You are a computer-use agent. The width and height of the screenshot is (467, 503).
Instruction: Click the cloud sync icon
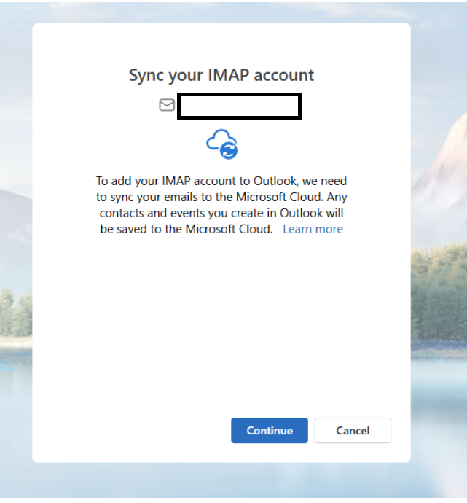click(221, 144)
